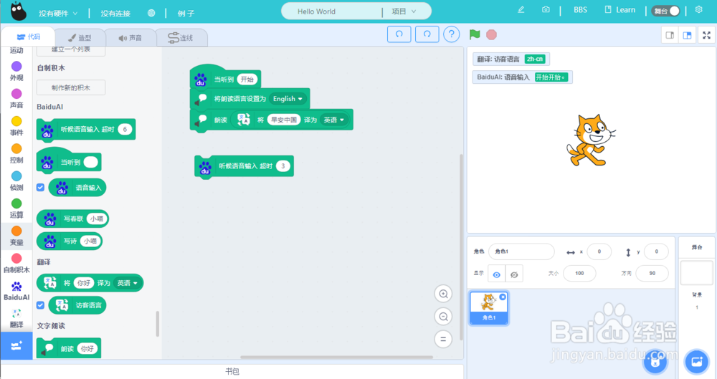This screenshot has width=717, height=379.
Task: Switch to the 声音 tab
Action: 130,38
